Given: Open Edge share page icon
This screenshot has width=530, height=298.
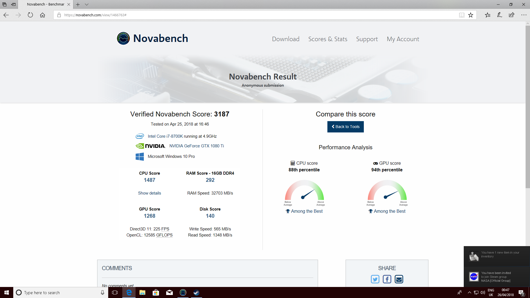Looking at the screenshot, I should [512, 15].
